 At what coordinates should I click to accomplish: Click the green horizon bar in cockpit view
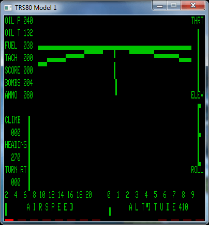click(x=114, y=48)
